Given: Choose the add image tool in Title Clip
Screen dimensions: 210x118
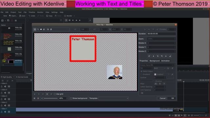Looking at the screenshot, I should [x=44, y=29].
